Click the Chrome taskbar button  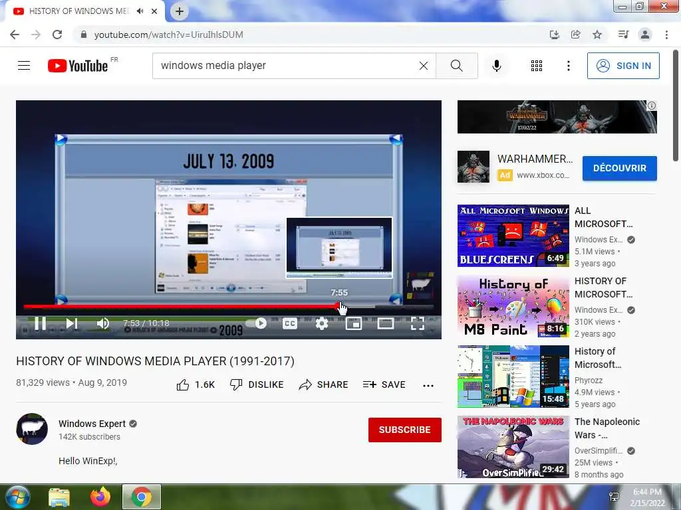(142, 497)
